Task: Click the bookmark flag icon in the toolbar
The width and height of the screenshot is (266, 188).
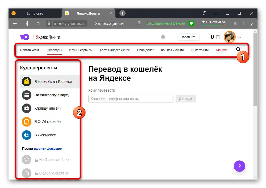Action: click(x=235, y=23)
